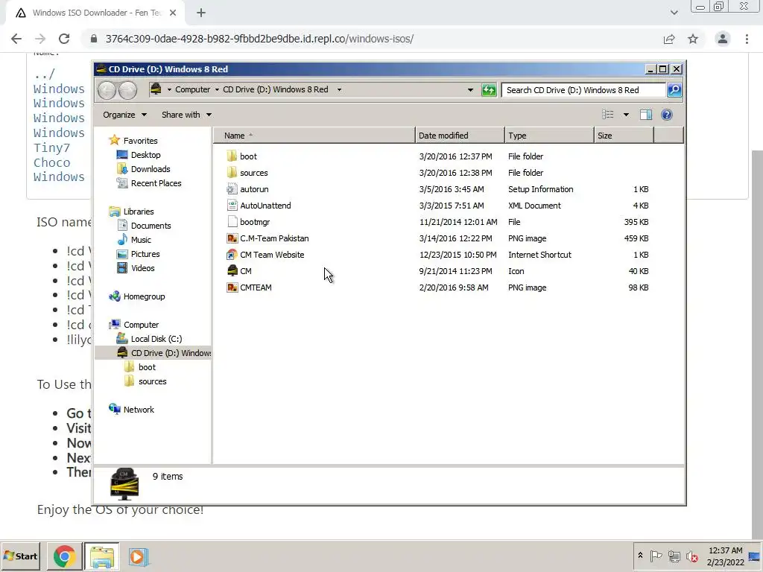This screenshot has width=763, height=572.
Task: Select the CMTEAM PNG image icon
Action: coord(232,287)
